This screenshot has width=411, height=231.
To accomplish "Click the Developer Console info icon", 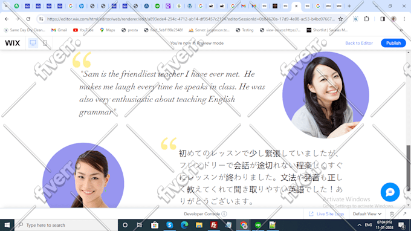I will (224, 214).
